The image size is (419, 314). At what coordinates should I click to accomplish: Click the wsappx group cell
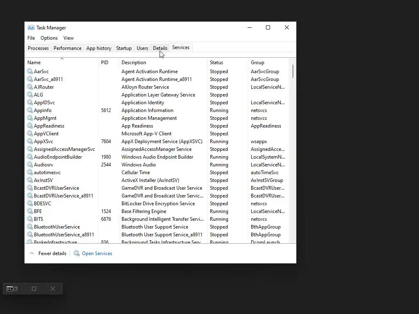click(259, 141)
